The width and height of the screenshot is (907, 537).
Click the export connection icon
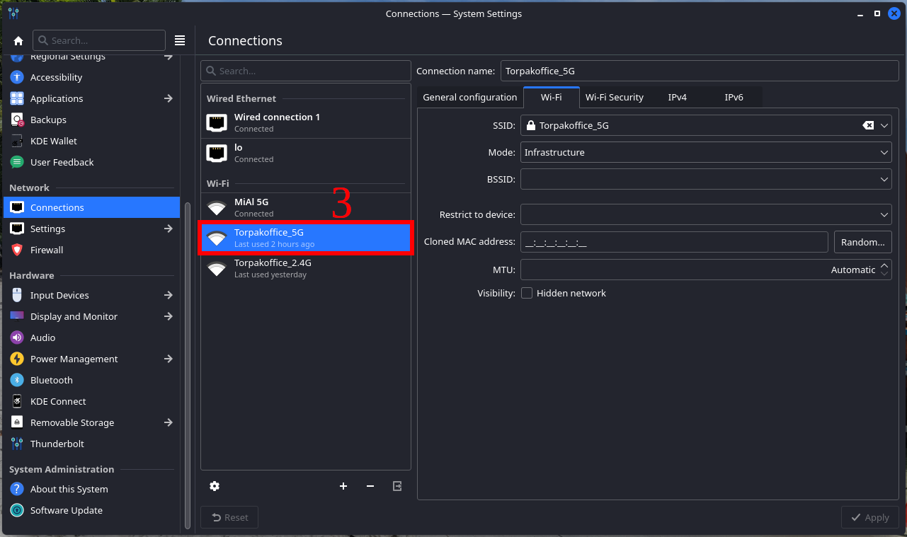397,486
